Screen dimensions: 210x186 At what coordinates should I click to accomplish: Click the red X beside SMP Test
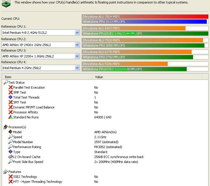click(x=10, y=92)
